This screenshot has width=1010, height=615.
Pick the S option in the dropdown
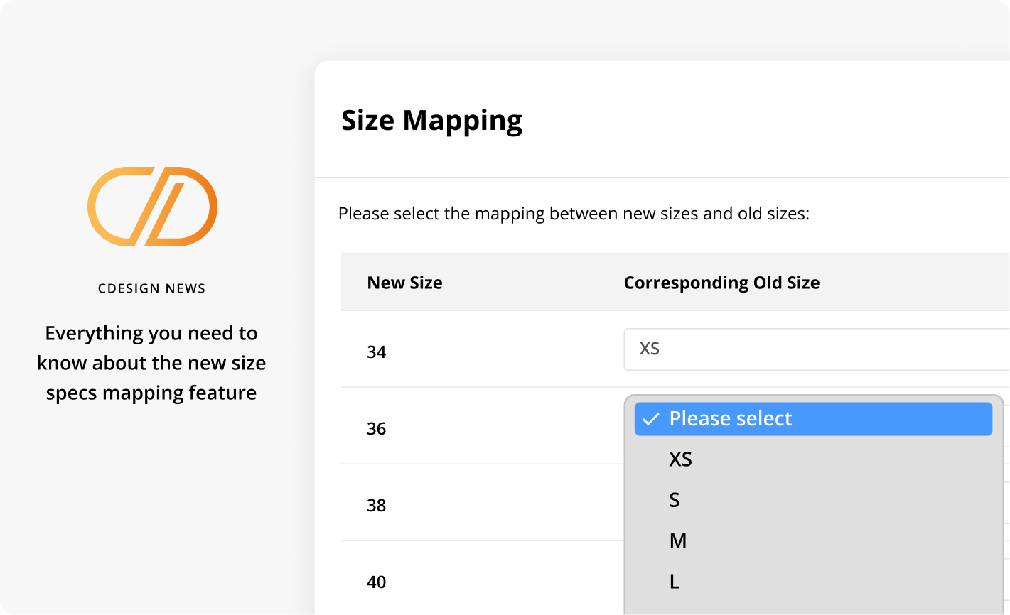[x=675, y=500]
